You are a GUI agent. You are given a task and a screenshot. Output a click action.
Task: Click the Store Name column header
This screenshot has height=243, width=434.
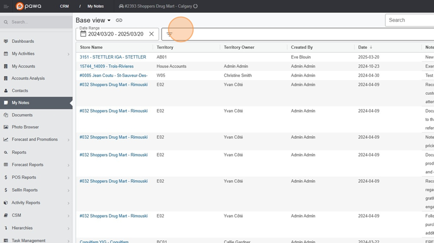(x=91, y=47)
